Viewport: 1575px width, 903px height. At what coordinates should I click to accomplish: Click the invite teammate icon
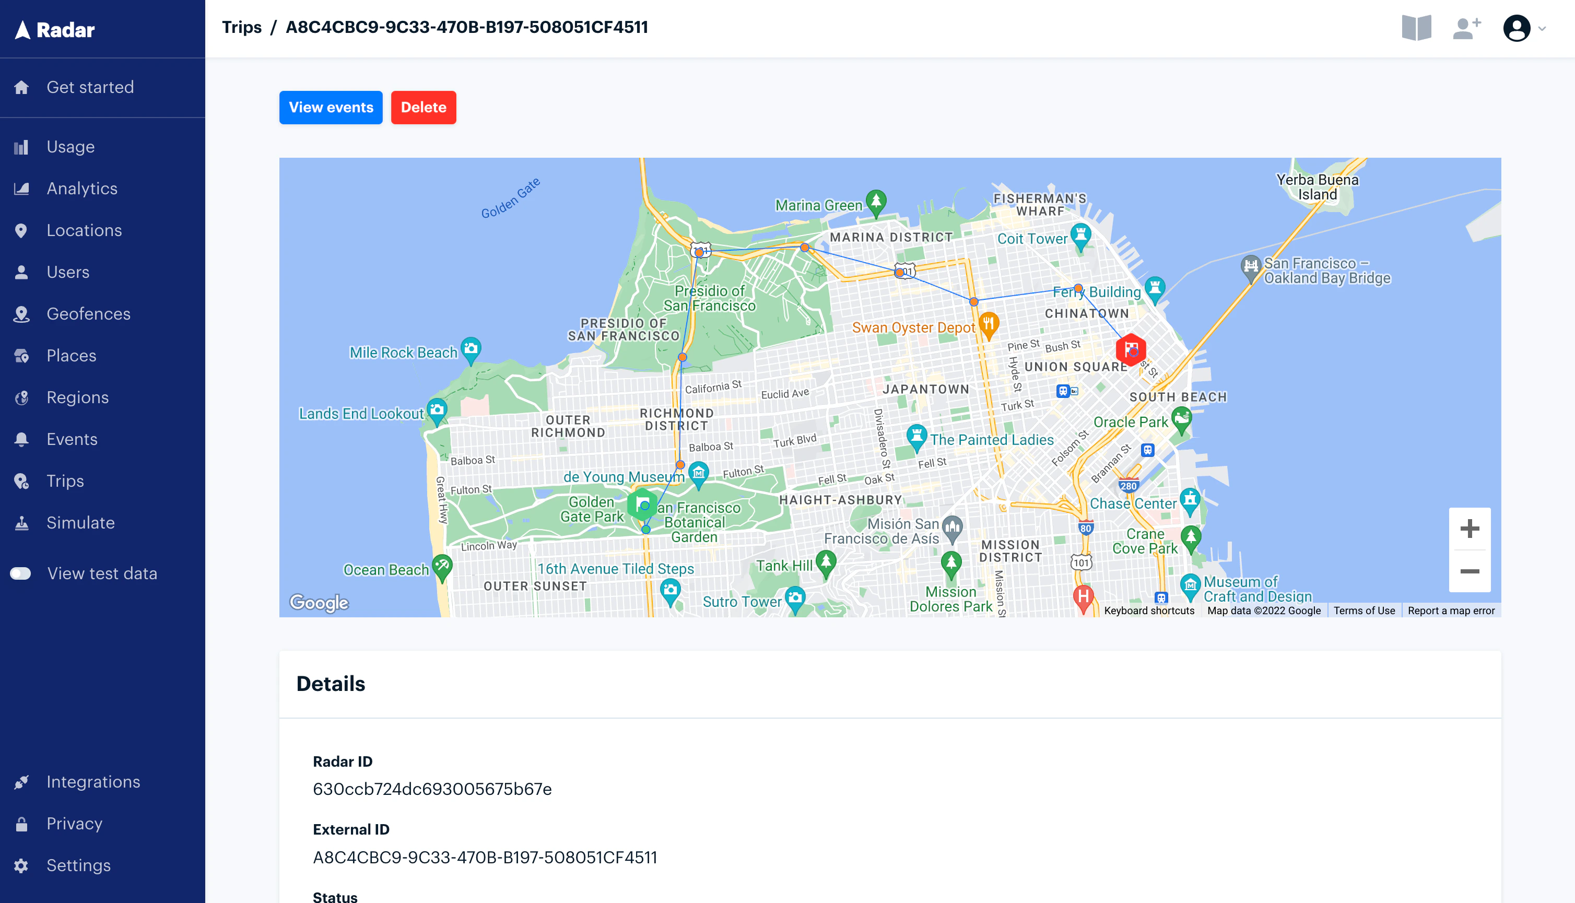click(1467, 27)
